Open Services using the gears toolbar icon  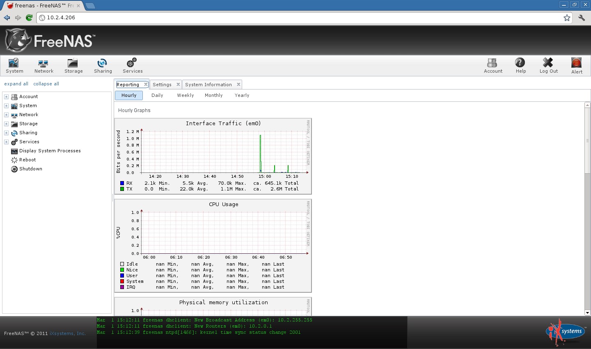(132, 65)
